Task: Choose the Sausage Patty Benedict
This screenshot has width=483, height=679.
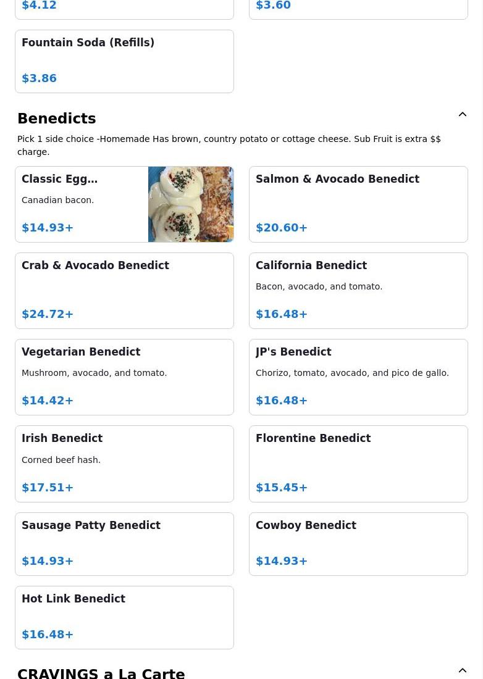Action: (124, 544)
